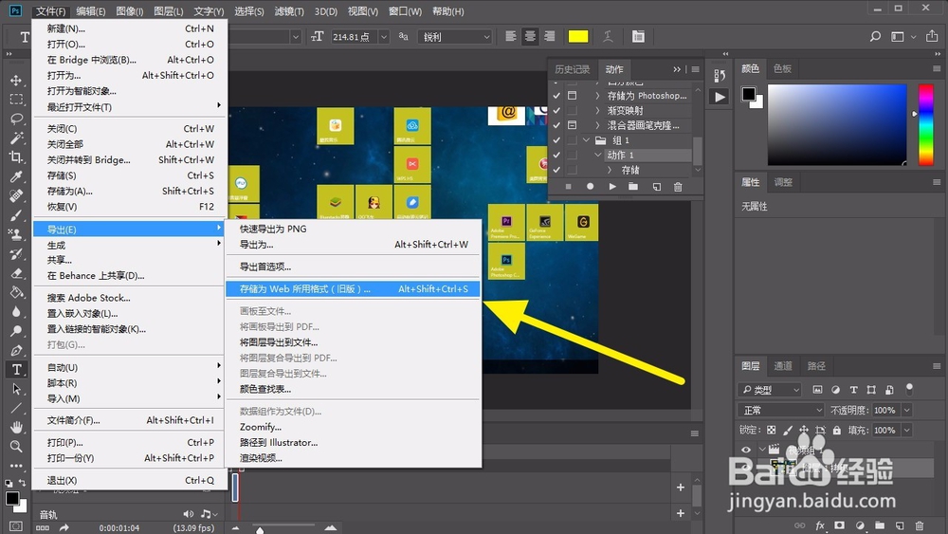This screenshot has width=948, height=534.
Task: Switch to the 通道 tab
Action: pyautogui.click(x=783, y=365)
